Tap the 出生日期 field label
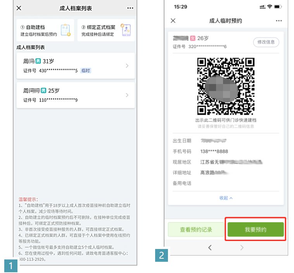 182,141
